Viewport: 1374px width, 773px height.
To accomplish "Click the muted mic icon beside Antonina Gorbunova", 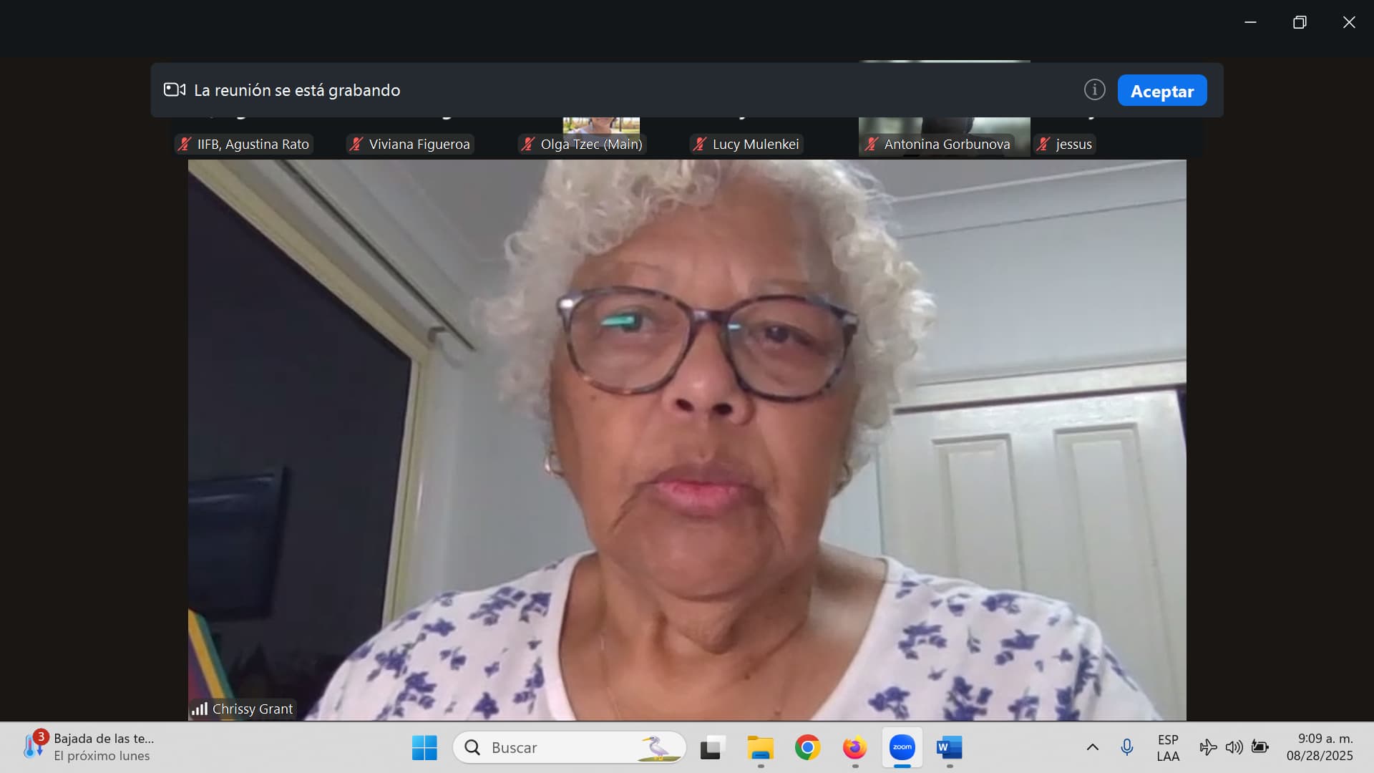I will click(871, 144).
